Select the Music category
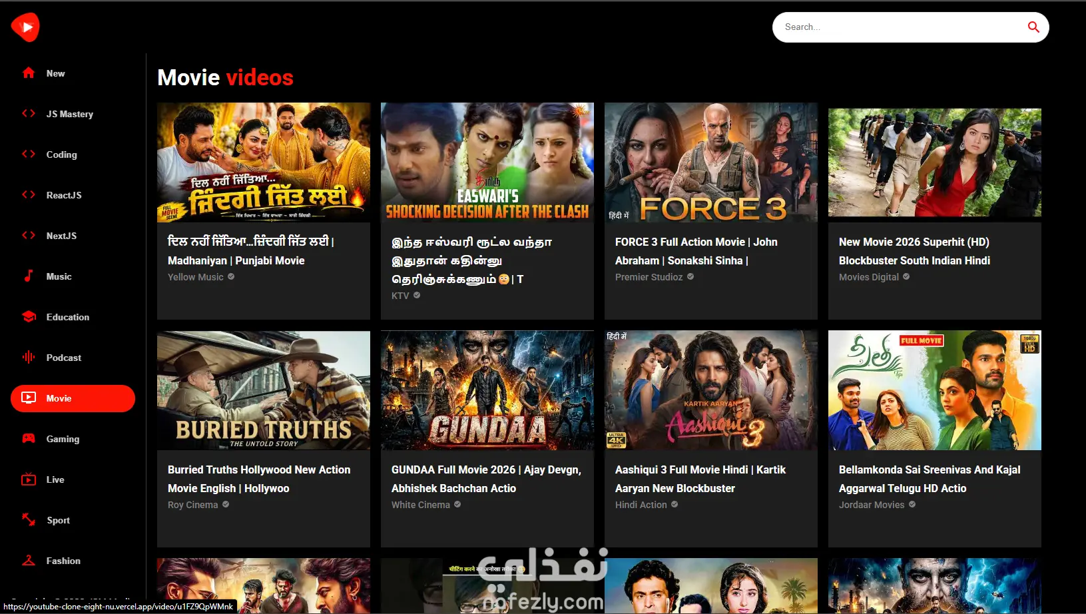 [73, 276]
